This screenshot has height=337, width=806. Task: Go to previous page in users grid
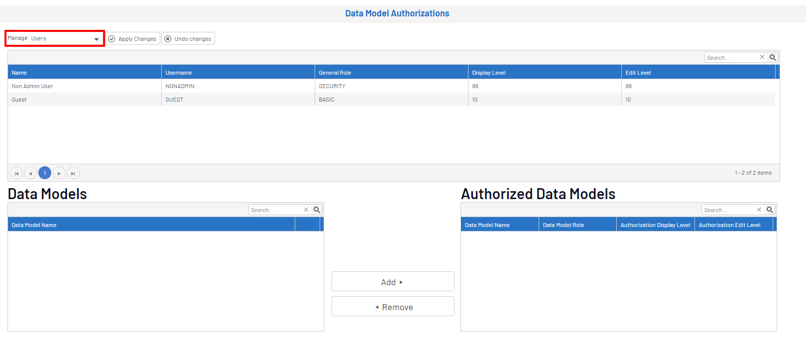(30, 173)
